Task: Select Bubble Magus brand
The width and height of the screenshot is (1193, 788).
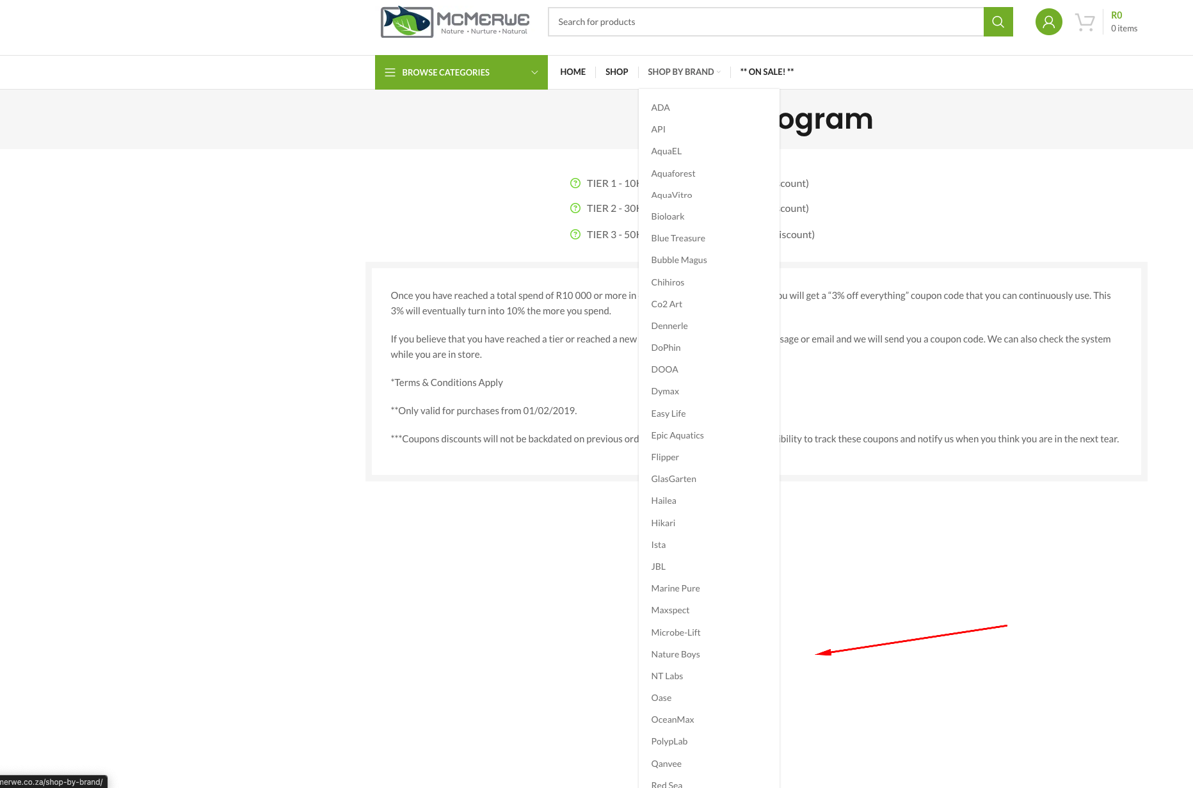Action: tap(678, 260)
